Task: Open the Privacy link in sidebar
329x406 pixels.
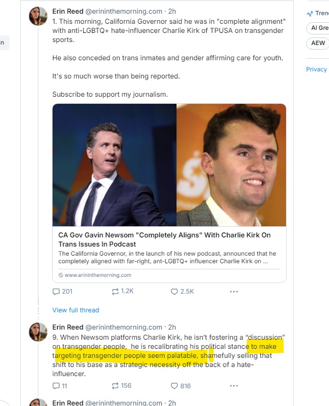Action: tap(316, 69)
